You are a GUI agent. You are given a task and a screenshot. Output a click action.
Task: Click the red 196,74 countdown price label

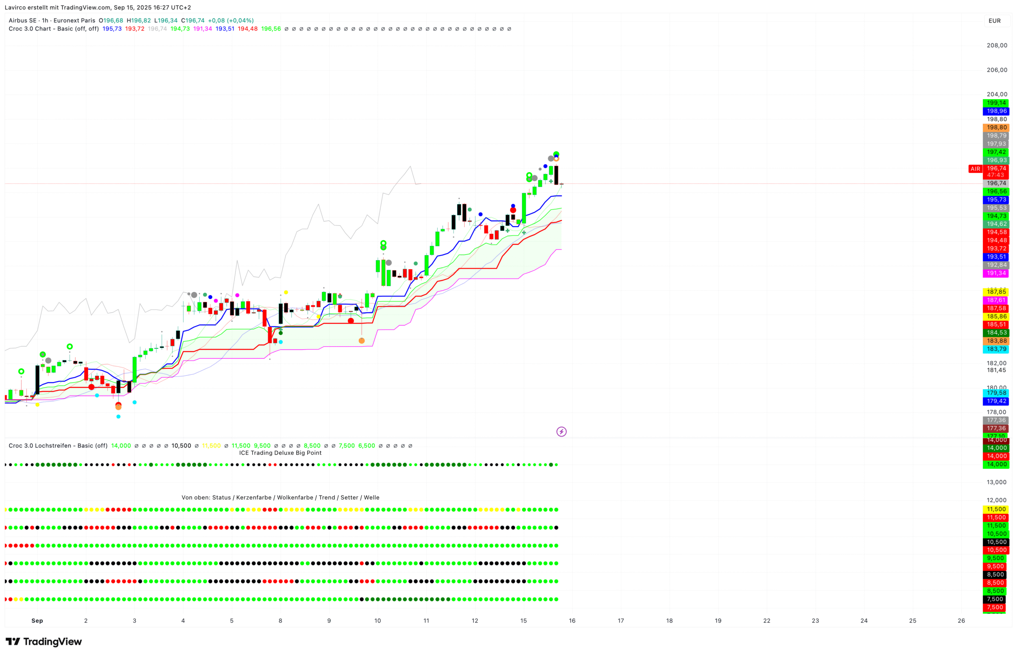996,172
